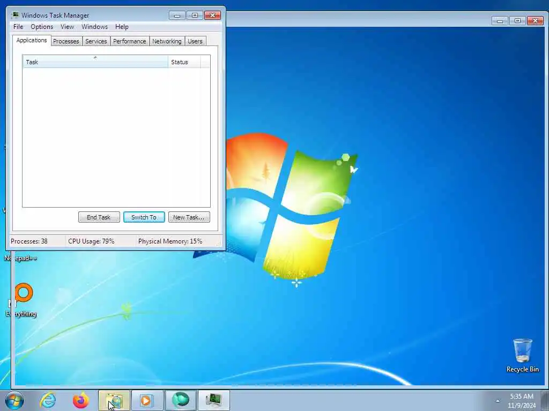Switch to the Users tab
The image size is (549, 411).
195,41
